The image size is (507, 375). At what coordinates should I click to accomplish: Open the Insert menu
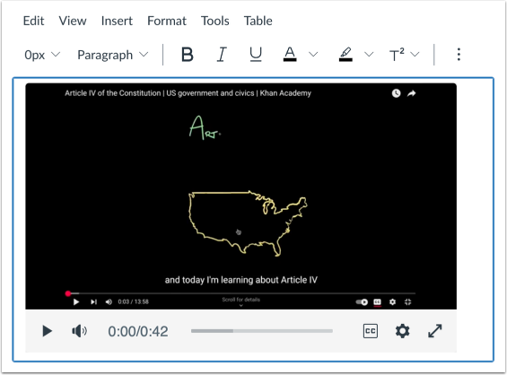[x=117, y=21]
